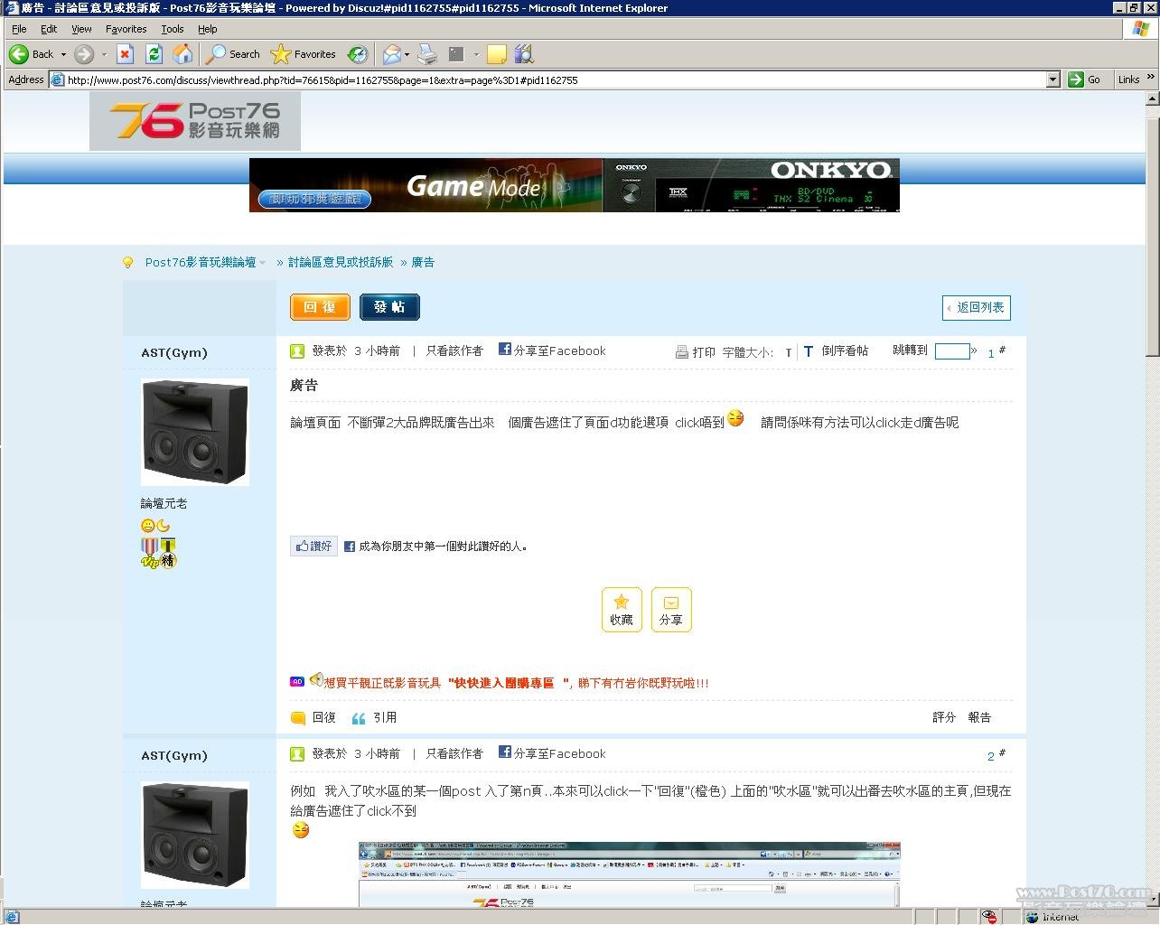Click the favorite (收藏) star button
Screen dimensions: 1160x925
click(x=622, y=610)
